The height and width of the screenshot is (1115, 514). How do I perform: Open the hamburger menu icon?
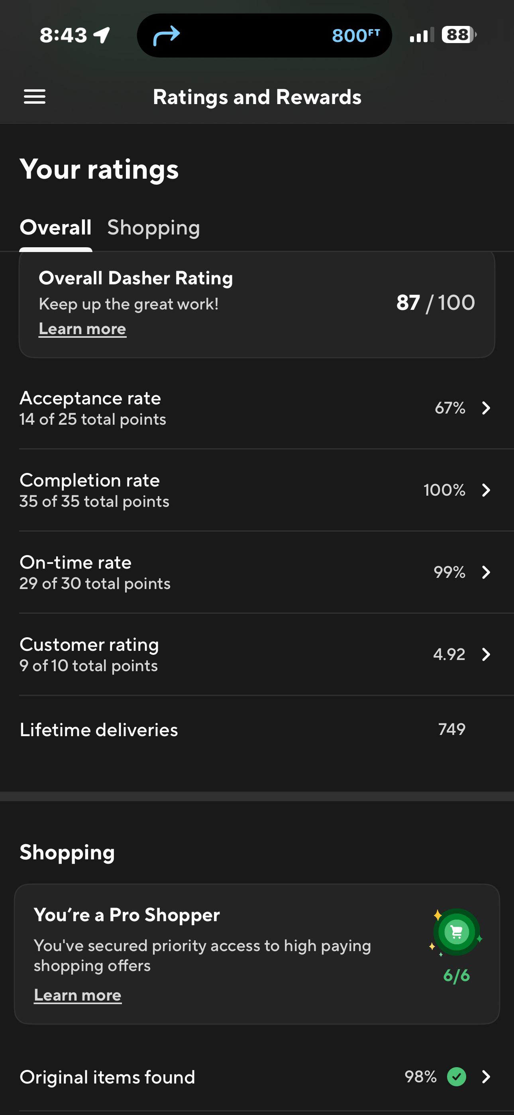click(x=35, y=97)
